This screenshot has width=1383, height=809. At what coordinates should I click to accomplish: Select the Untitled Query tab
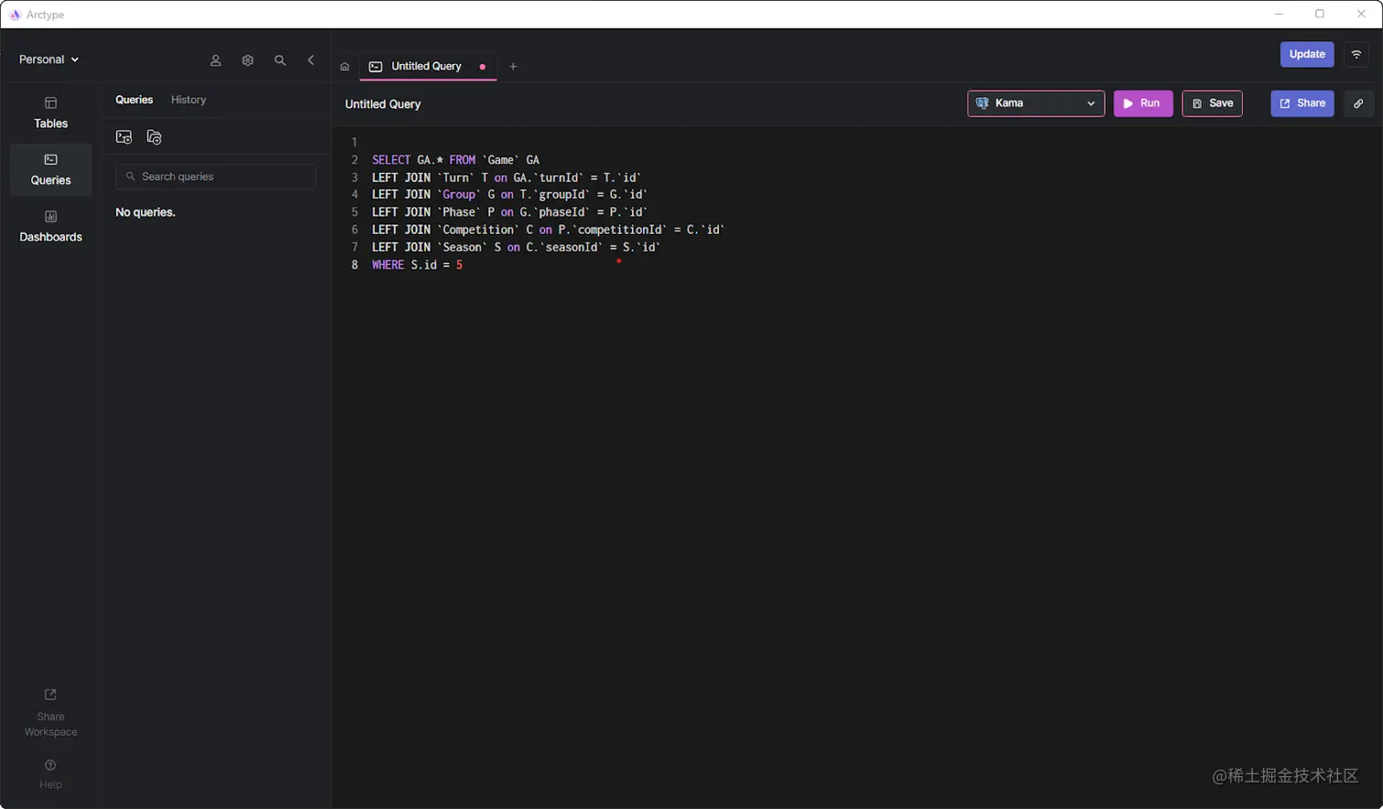[427, 67]
